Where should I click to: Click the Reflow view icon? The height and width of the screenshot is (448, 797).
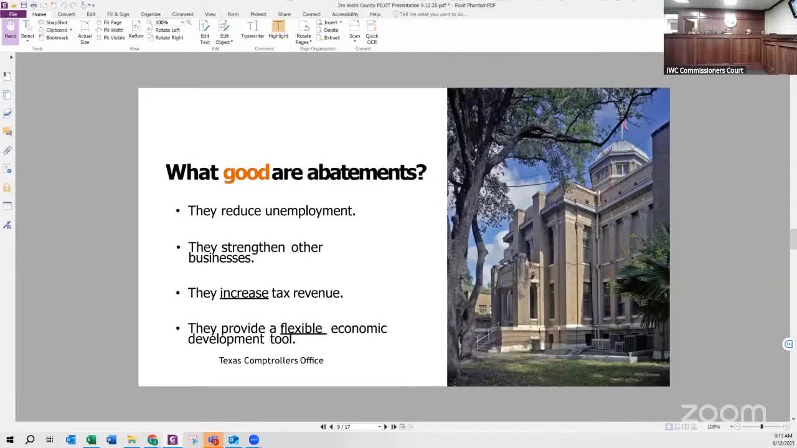click(x=136, y=29)
